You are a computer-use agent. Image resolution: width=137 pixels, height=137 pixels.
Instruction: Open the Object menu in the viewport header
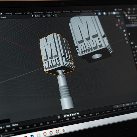tap(3, 17)
